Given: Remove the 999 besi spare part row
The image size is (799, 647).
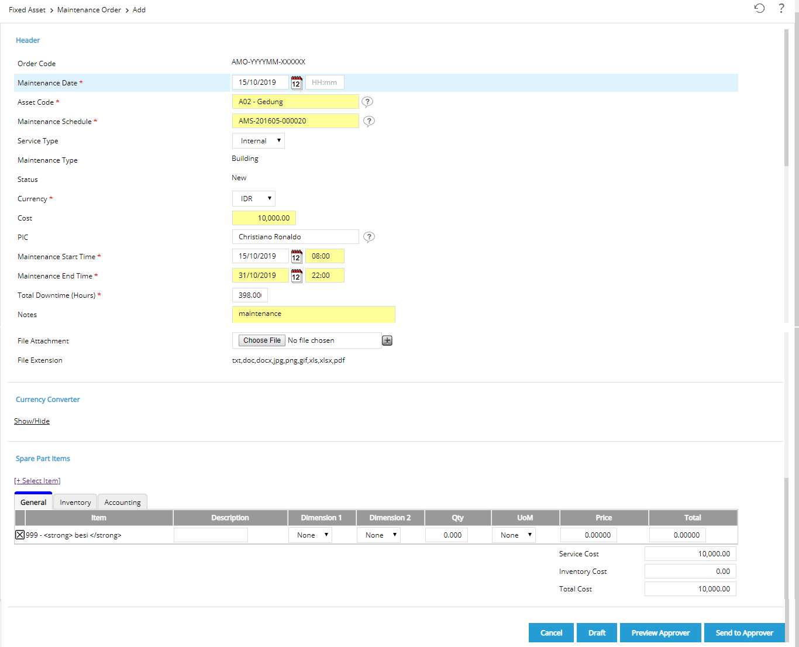Looking at the screenshot, I should [20, 535].
